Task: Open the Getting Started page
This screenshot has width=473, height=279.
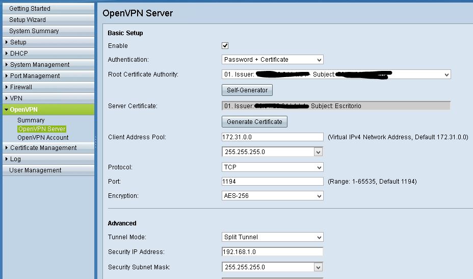Action: (x=48, y=9)
